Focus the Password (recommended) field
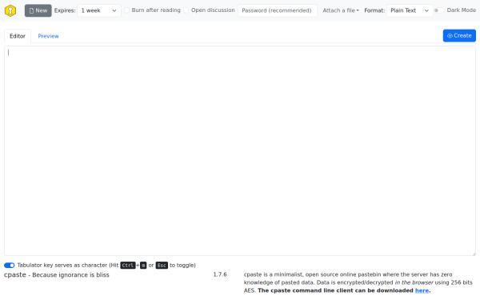This screenshot has width=480, height=300. tap(278, 10)
